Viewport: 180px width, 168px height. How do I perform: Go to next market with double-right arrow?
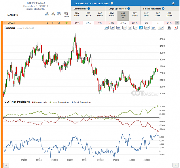point(175,165)
